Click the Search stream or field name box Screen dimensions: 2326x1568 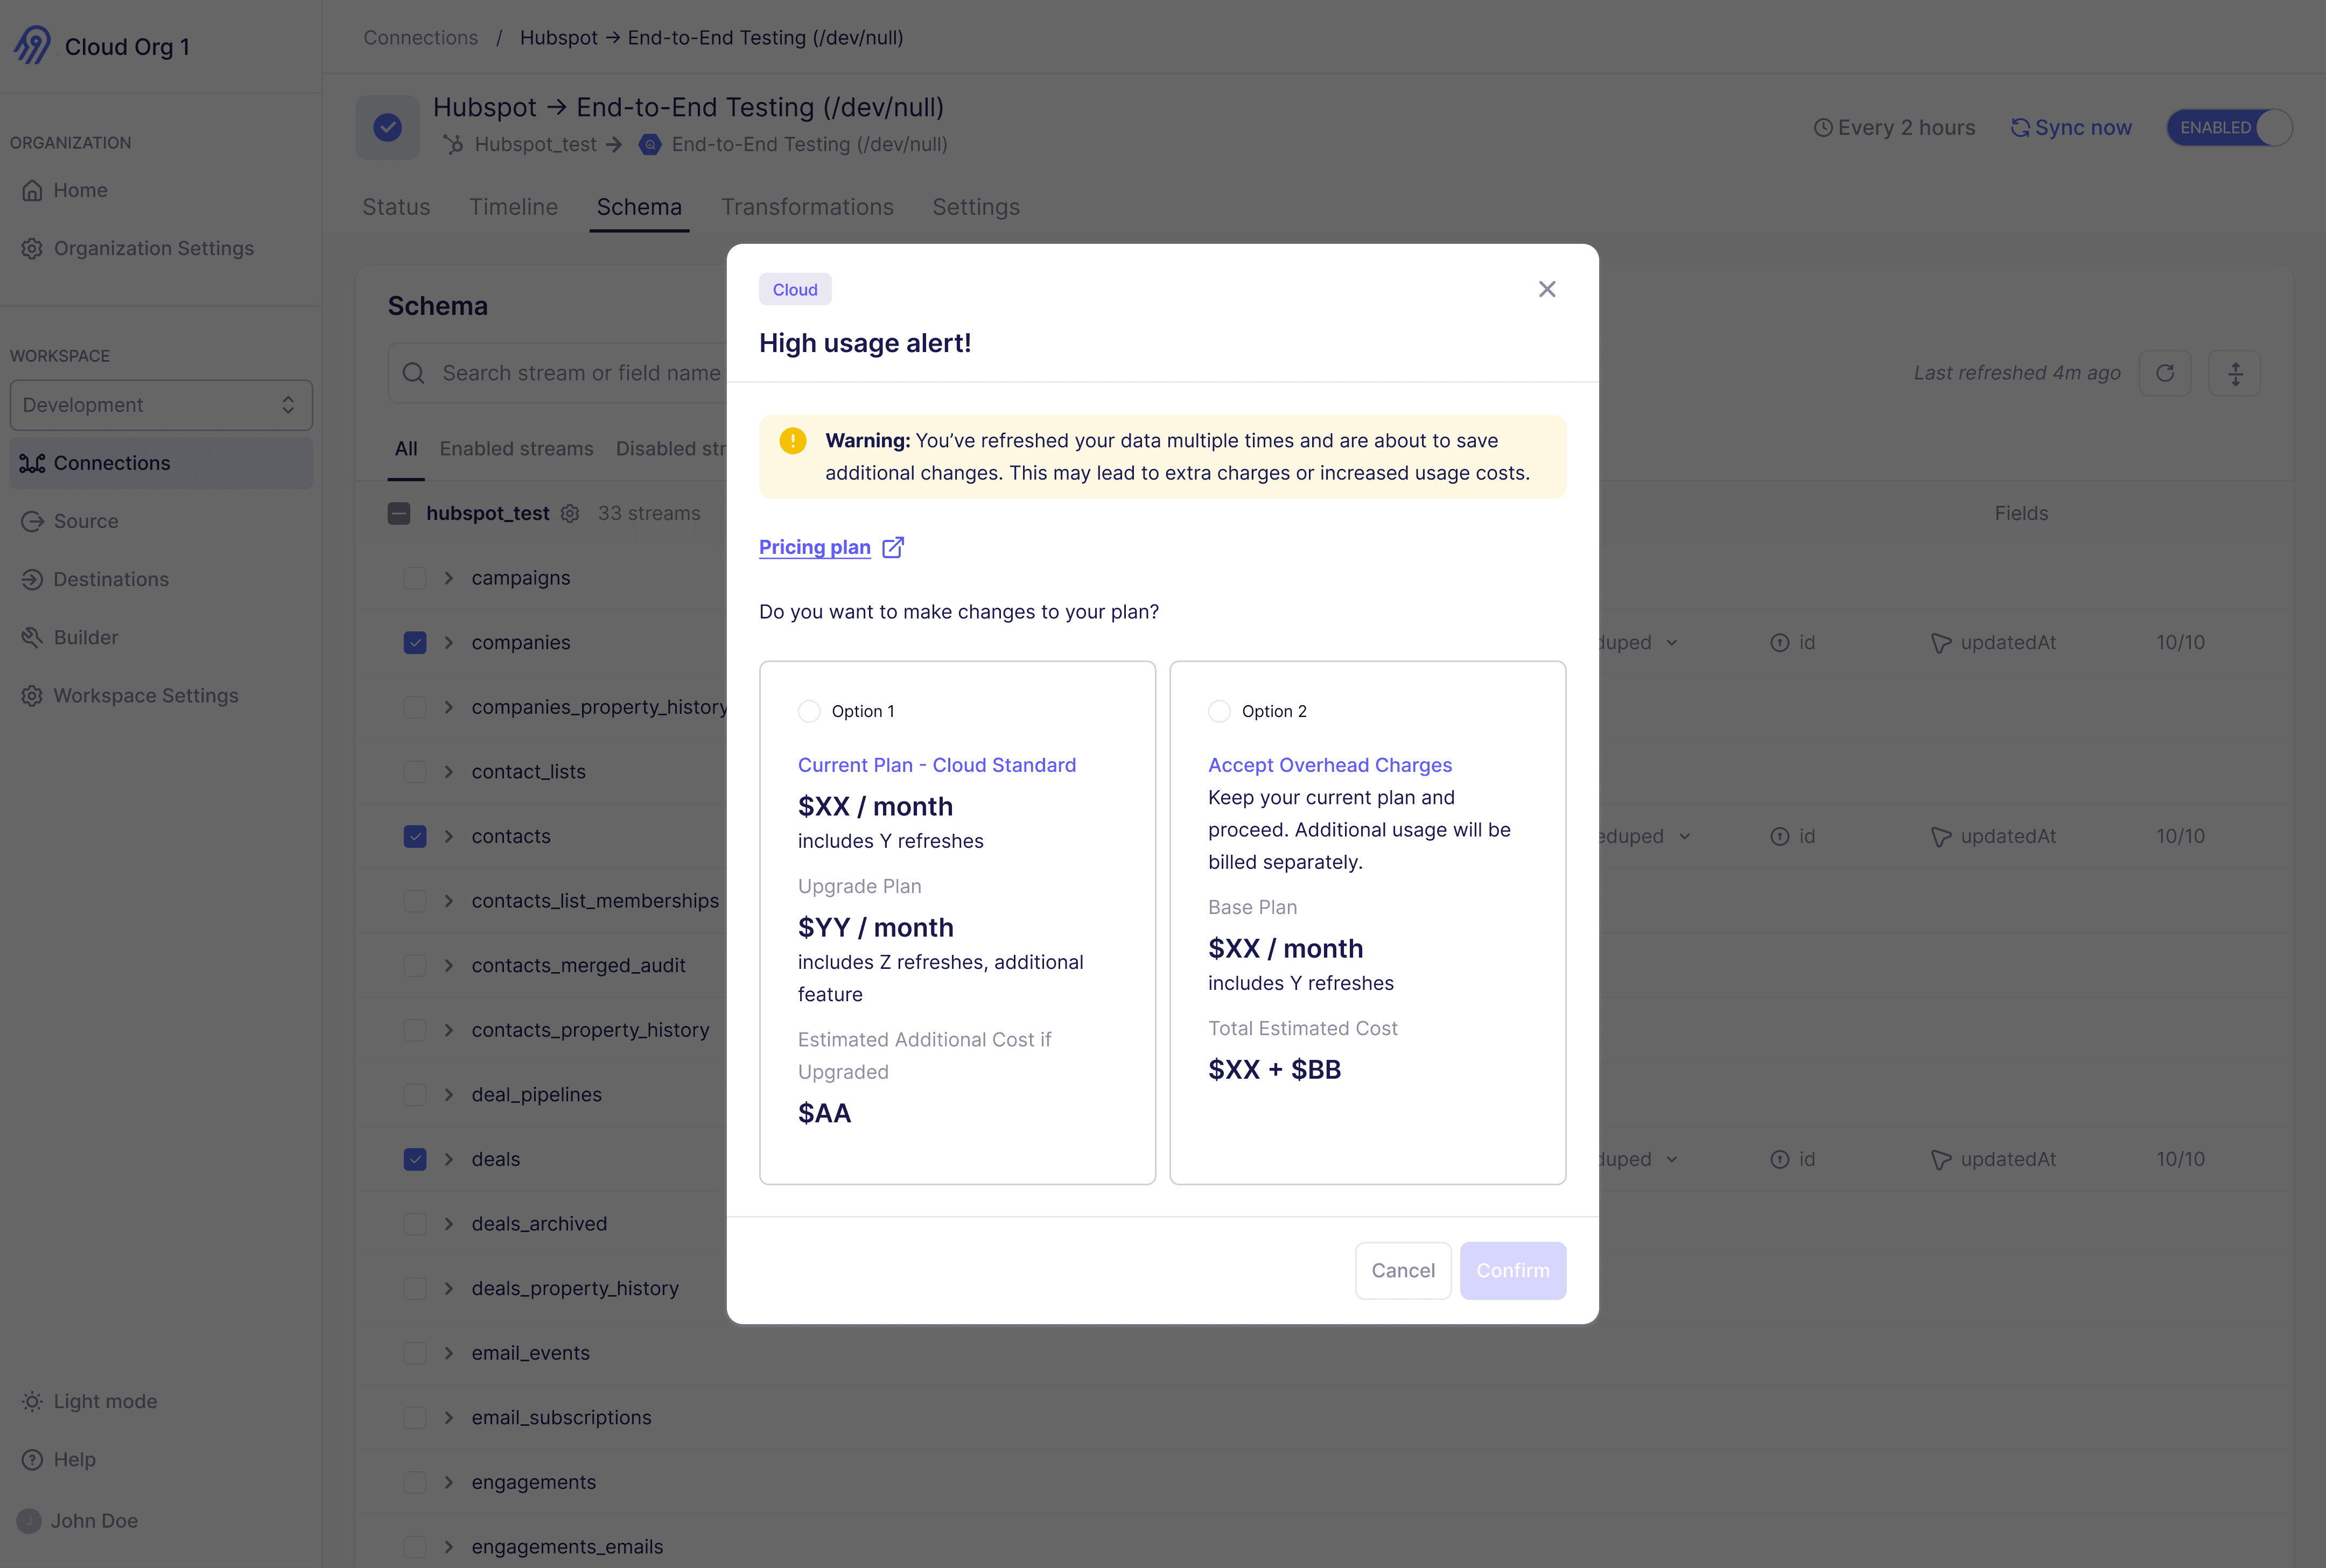[580, 373]
